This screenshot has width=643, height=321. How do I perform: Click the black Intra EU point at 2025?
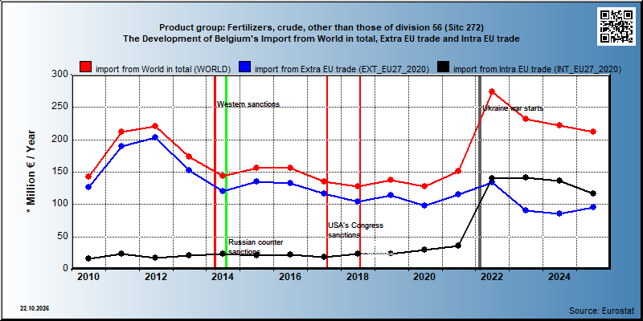(593, 193)
